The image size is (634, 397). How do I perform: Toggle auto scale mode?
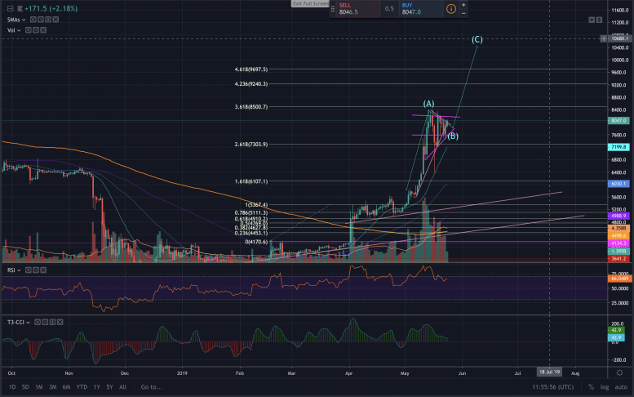pyautogui.click(x=621, y=387)
